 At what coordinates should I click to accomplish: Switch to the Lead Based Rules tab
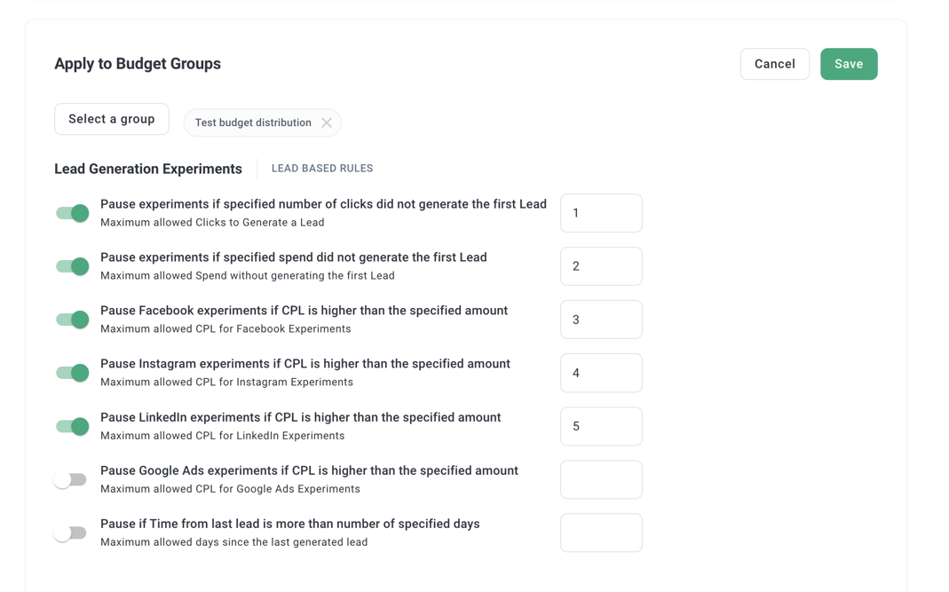322,169
